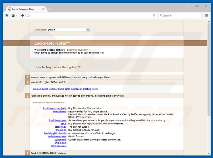The image size is (213, 158).
Task: Open a new tab with plus button
Action: click(x=50, y=9)
